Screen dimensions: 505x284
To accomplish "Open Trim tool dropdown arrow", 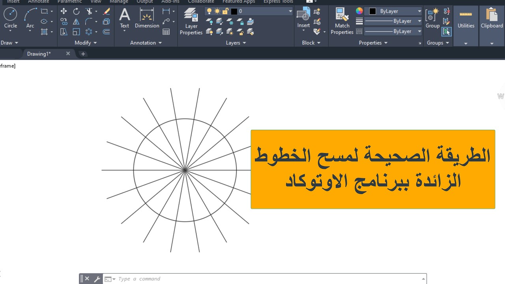I will [96, 11].
